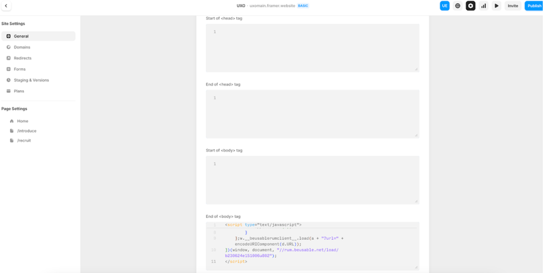543x273 pixels.
Task: Open Staging & Versions
Action: pos(31,80)
